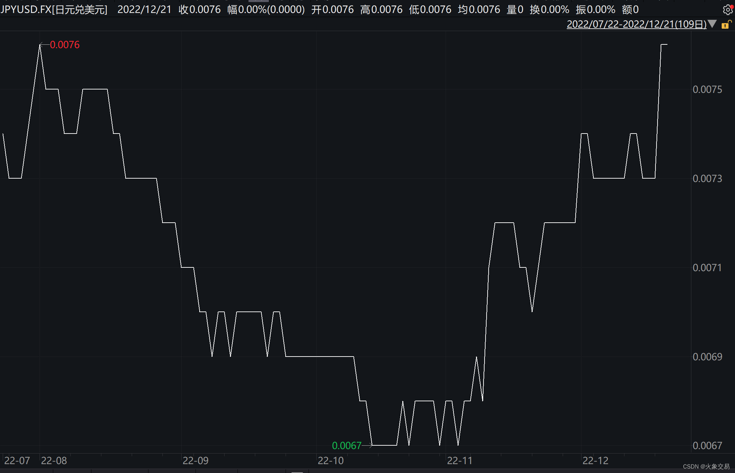Click the 0.0075 price axis label

tap(707, 89)
